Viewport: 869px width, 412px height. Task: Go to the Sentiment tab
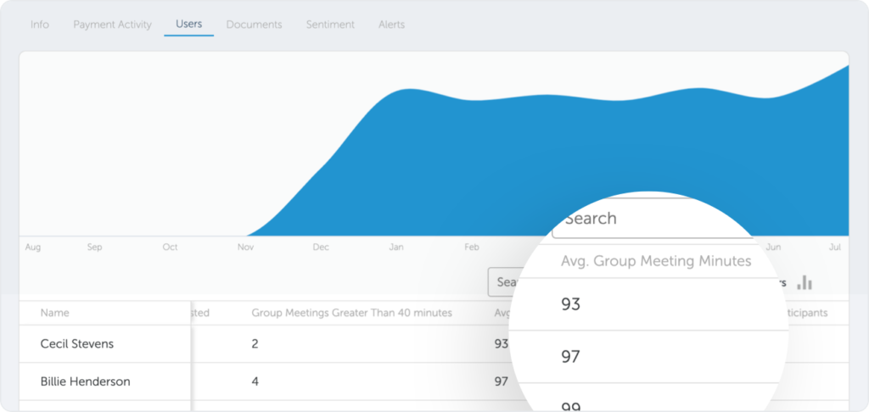(x=330, y=25)
